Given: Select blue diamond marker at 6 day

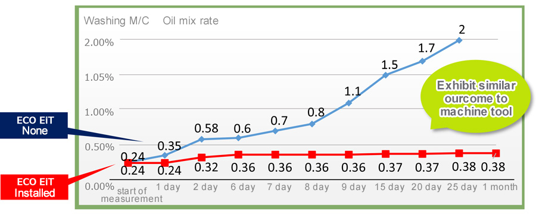Looking at the screenshot, I should (238, 138).
